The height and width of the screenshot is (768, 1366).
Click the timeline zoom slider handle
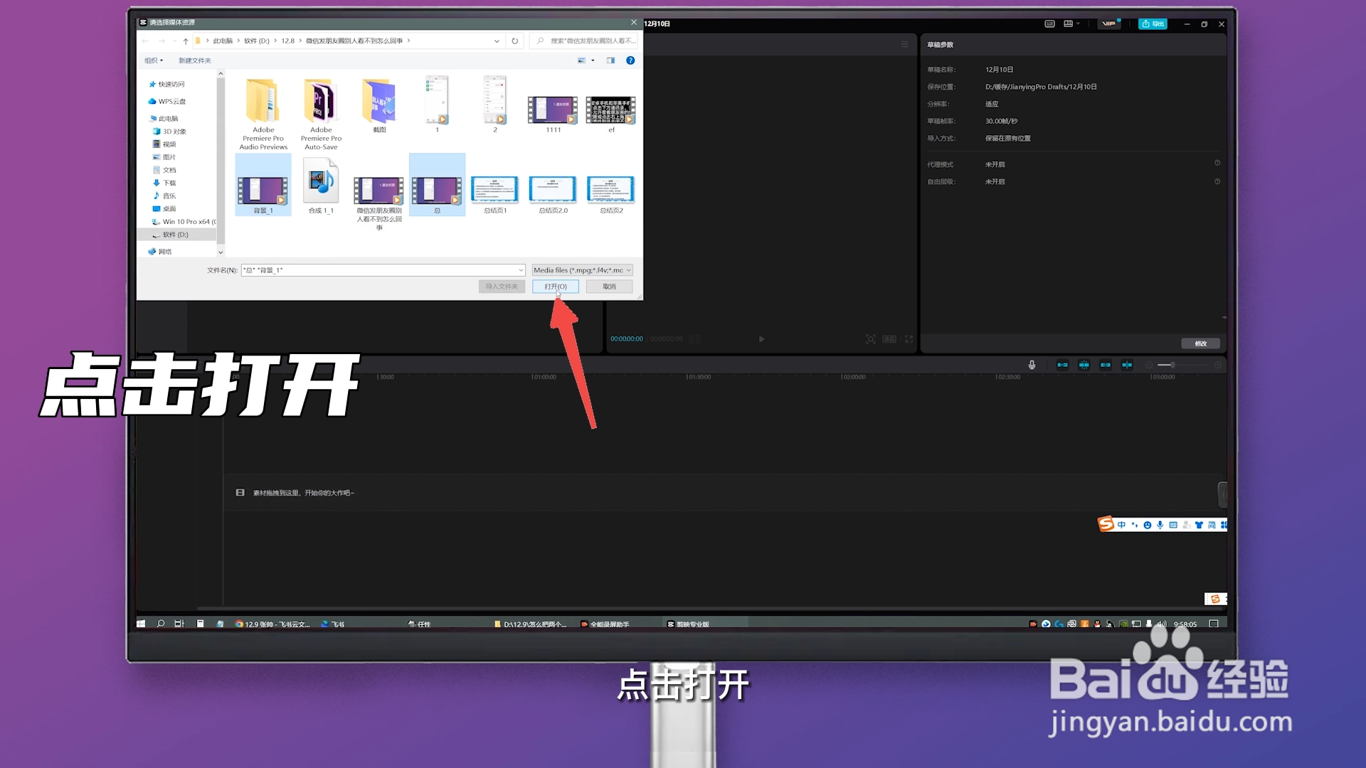[x=1172, y=365]
